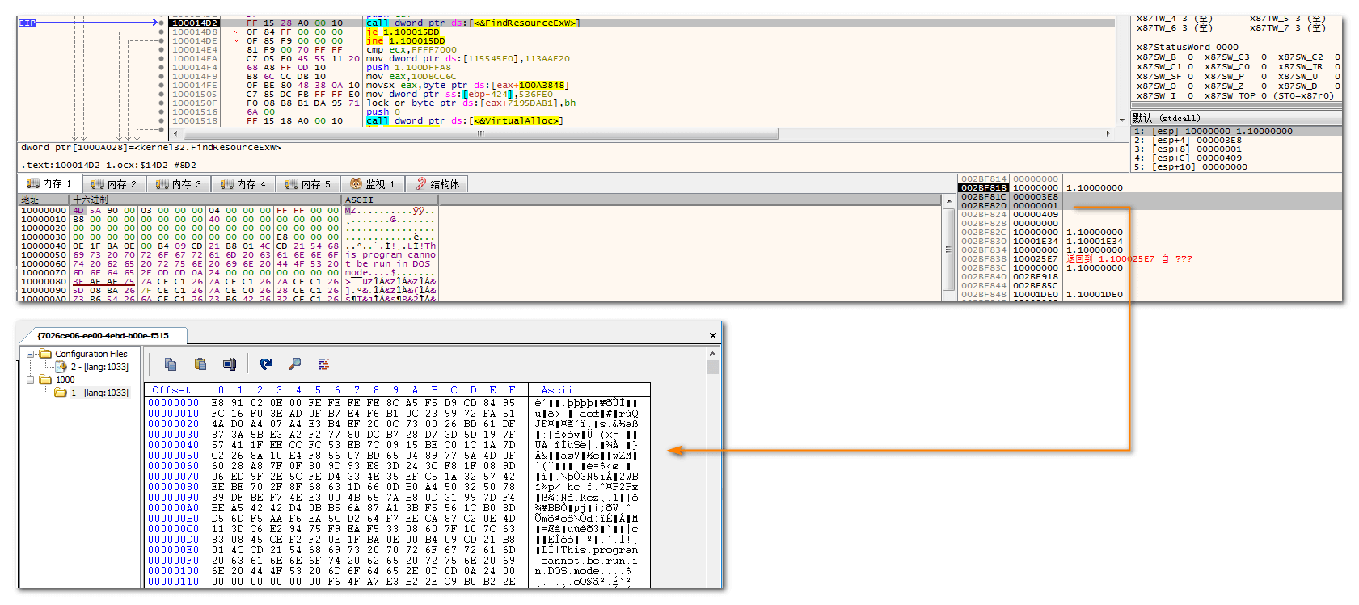Select address 10001518 in disassembly
This screenshot has width=1359, height=605.
(195, 120)
